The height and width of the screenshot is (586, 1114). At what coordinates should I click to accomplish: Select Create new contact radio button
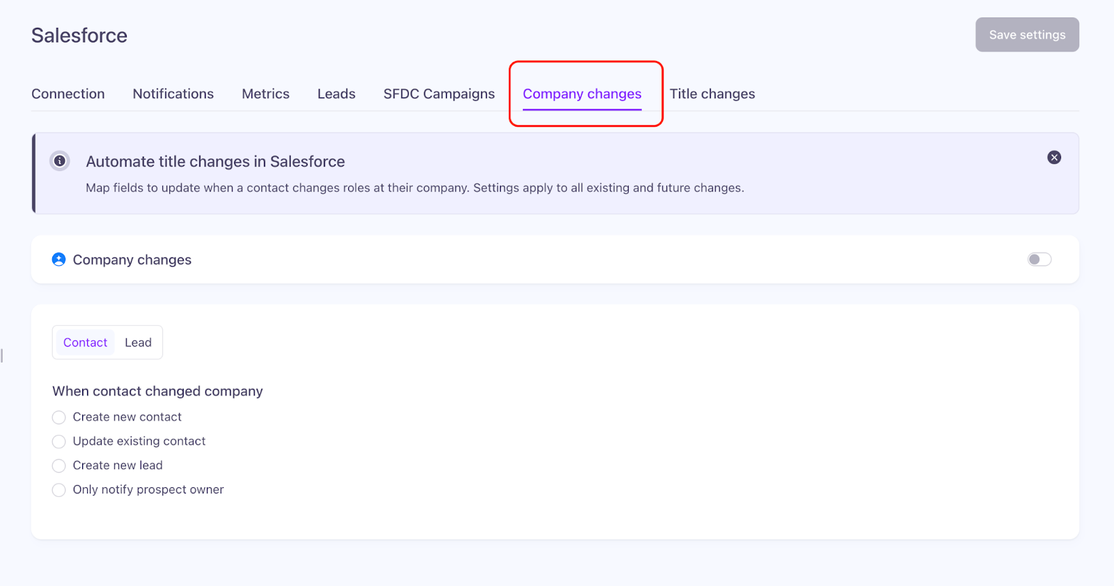tap(59, 417)
